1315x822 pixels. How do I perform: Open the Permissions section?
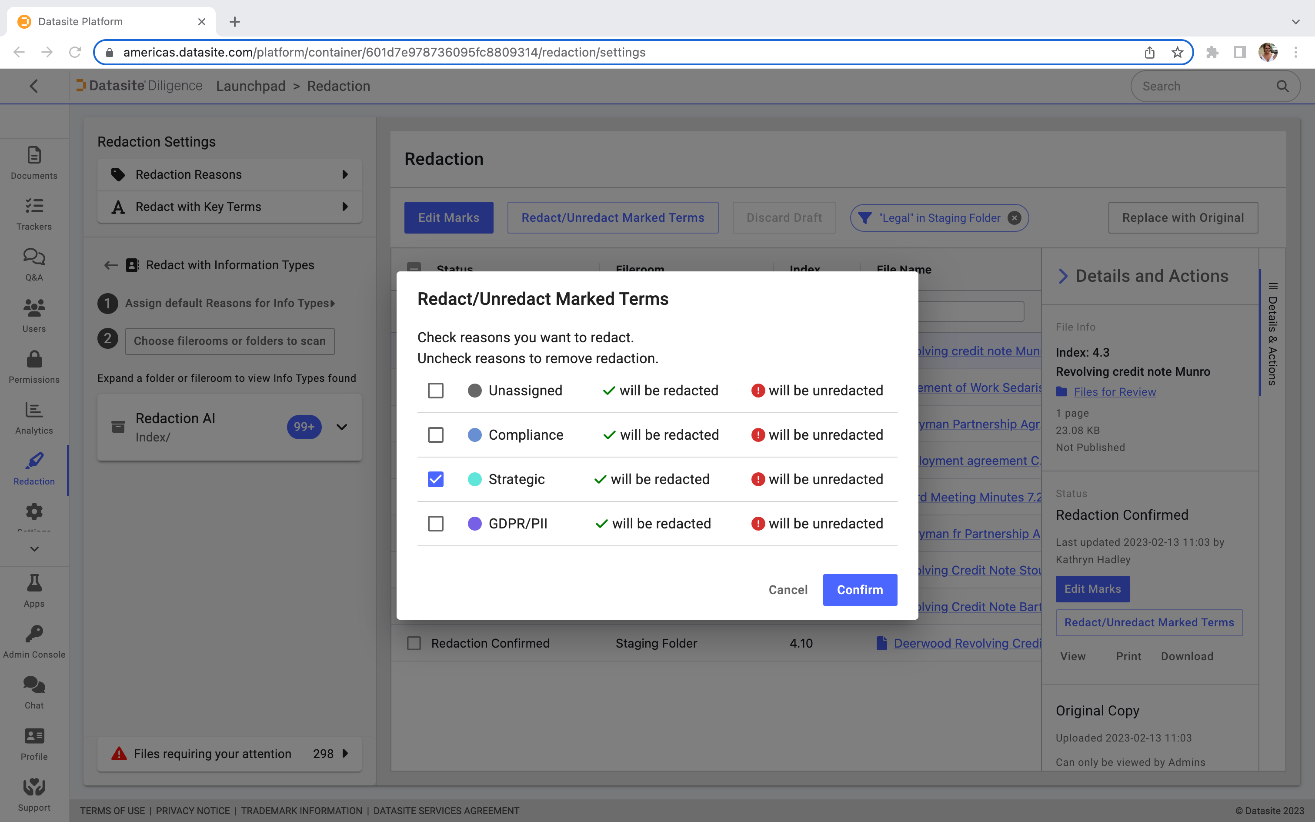pos(33,365)
